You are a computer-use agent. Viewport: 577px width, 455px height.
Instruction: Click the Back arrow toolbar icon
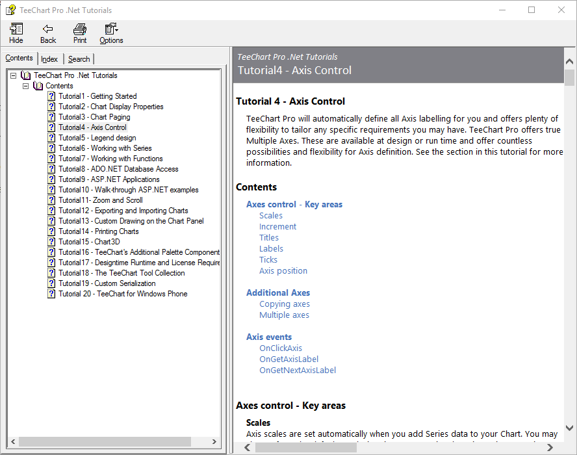click(x=48, y=29)
